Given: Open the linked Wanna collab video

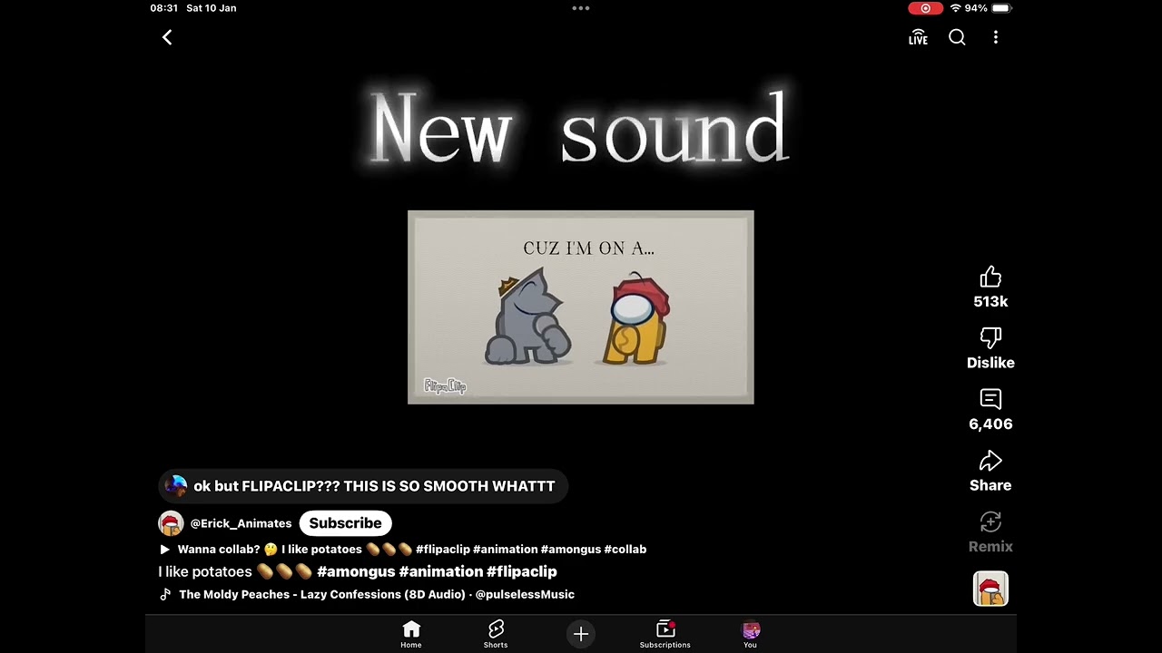Looking at the screenshot, I should tap(403, 549).
